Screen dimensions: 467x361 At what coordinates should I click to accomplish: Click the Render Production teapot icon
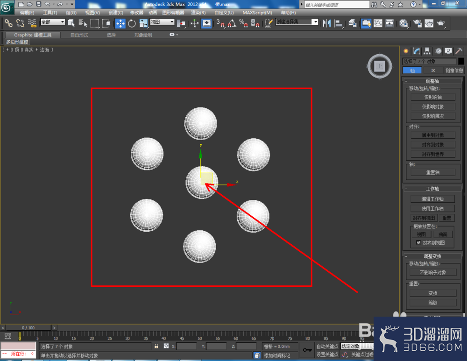[441, 23]
